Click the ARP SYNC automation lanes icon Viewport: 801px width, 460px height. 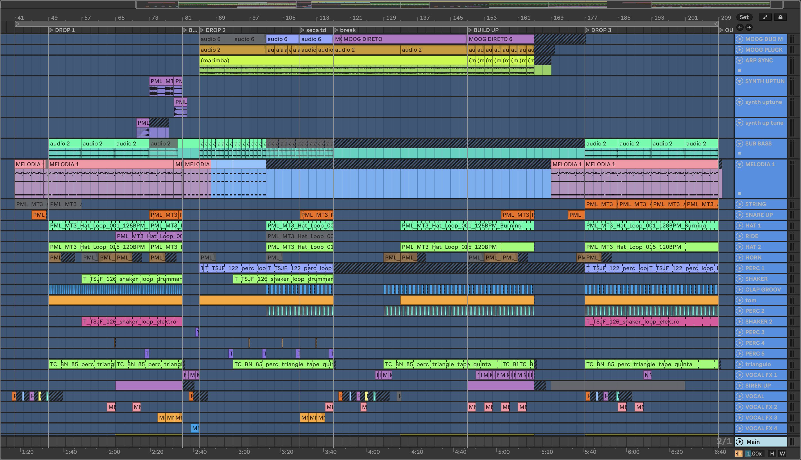tap(739, 70)
